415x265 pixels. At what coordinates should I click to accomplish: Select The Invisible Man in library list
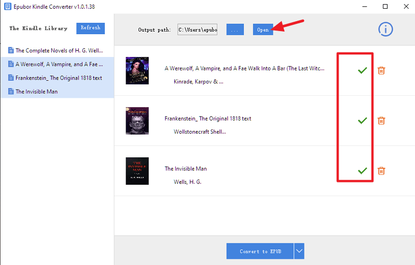58,91
